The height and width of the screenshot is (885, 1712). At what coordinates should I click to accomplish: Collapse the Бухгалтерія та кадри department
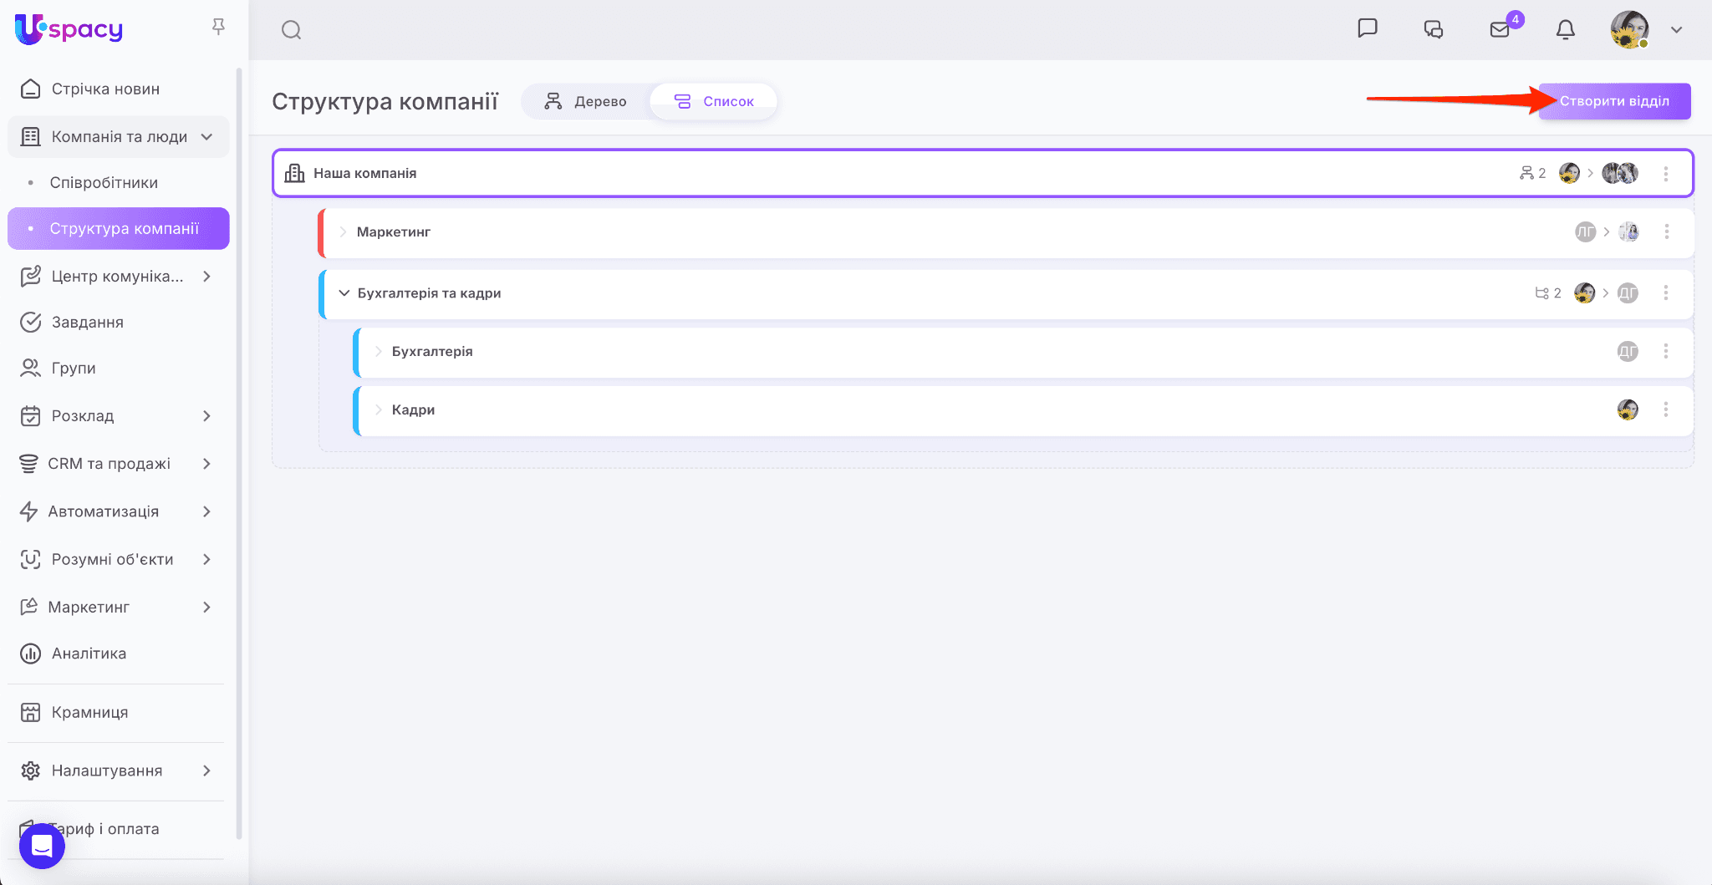(344, 293)
